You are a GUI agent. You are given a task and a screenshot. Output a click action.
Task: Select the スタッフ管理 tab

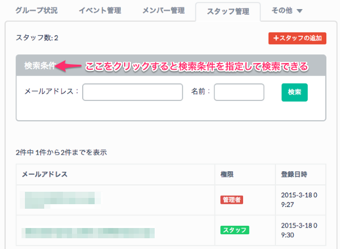(x=227, y=11)
